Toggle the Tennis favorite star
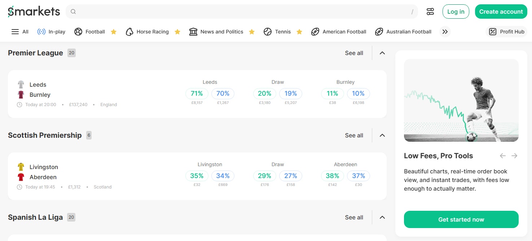This screenshot has height=241, width=532. tap(299, 32)
